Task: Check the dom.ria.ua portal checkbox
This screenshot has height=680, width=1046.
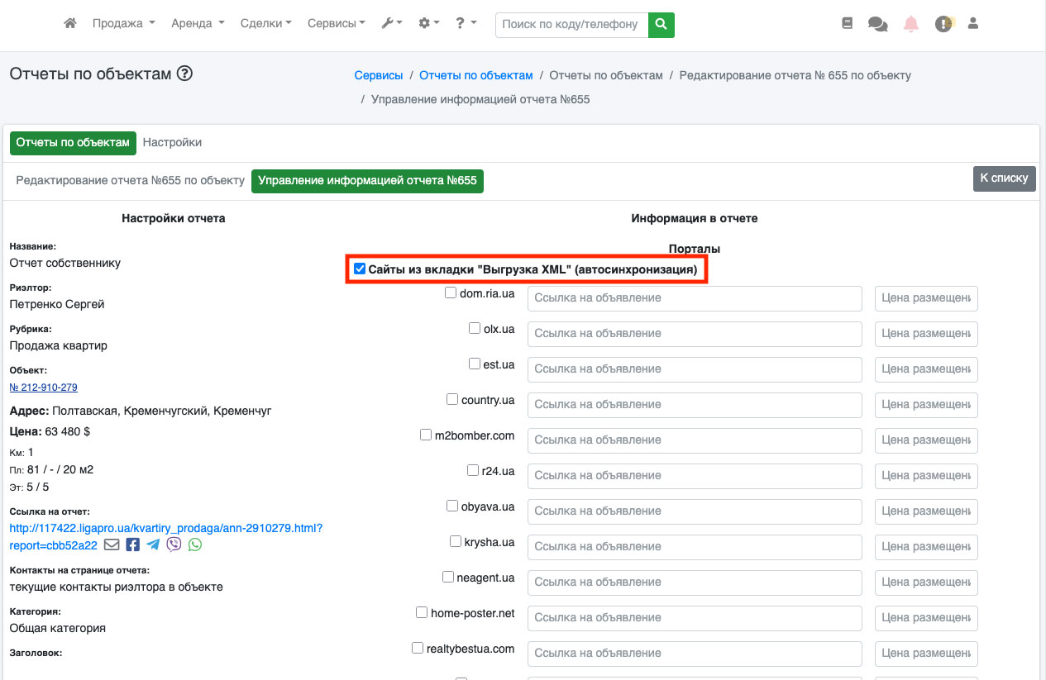Action: [451, 292]
